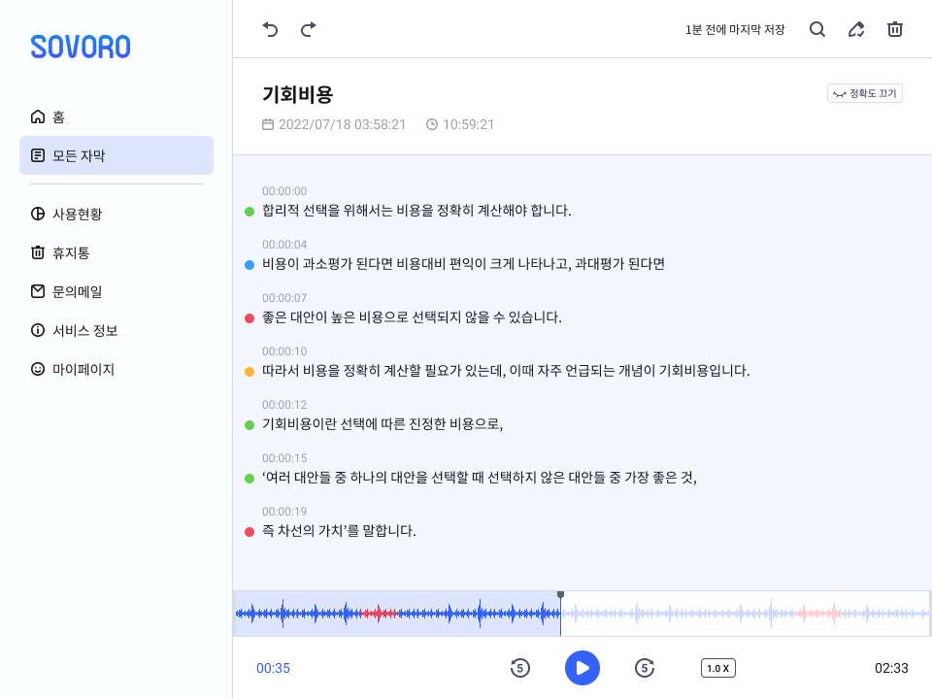Click timestamp 00:00:00
Screen dimensions: 932x699
(284, 191)
